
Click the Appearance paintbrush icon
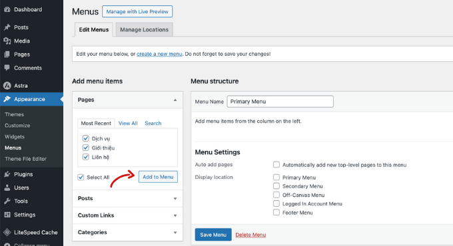(7, 99)
